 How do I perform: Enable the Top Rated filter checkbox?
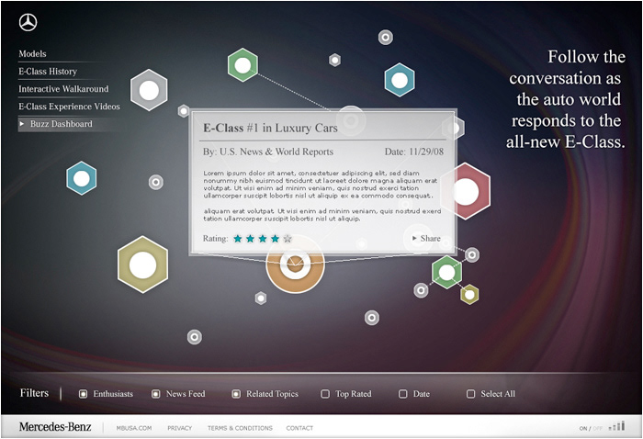325,394
